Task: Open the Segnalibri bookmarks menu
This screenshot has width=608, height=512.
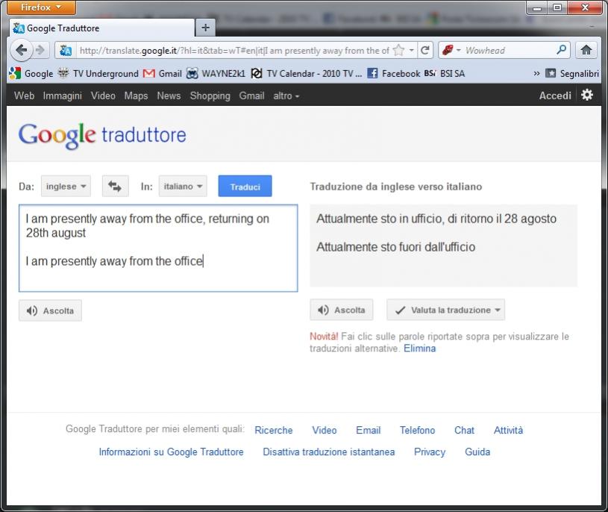Action: pos(572,73)
